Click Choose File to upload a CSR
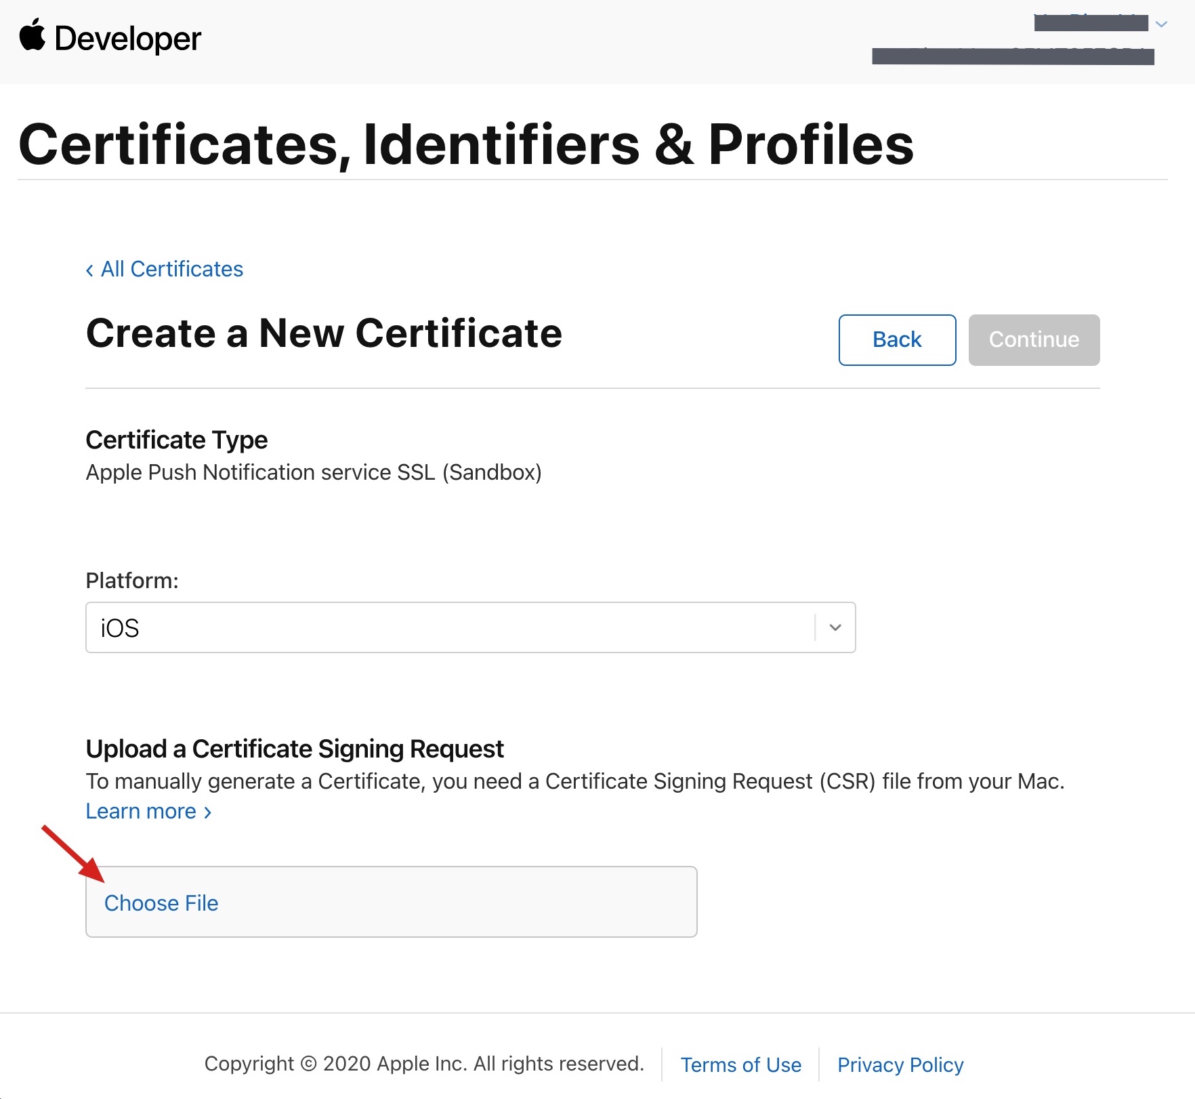Viewport: 1195px width, 1099px height. (161, 903)
